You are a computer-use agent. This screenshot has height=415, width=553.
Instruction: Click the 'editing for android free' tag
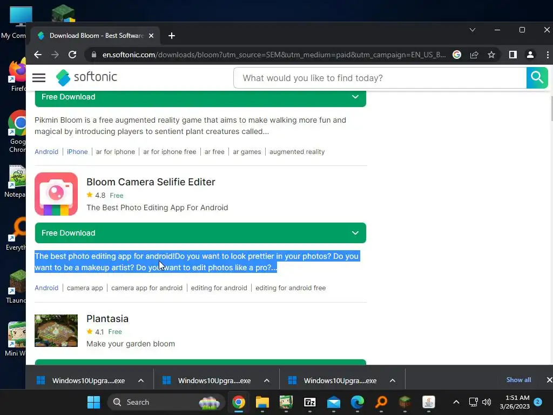[x=291, y=288]
